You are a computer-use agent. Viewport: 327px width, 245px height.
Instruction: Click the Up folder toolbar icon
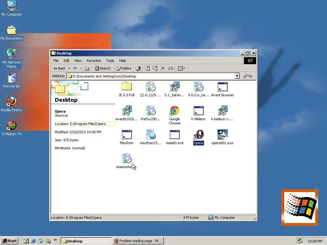coord(87,68)
